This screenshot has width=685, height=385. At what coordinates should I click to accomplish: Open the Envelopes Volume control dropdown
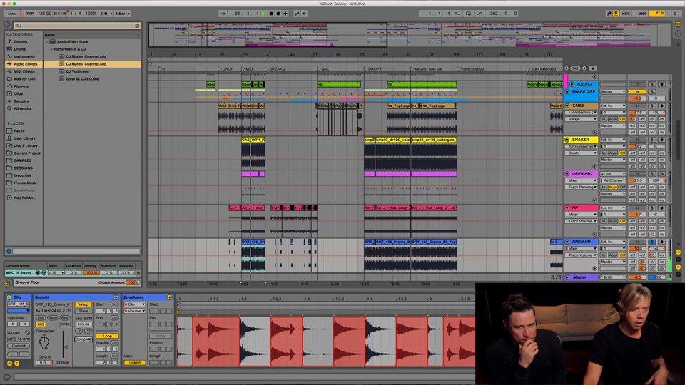coord(135,311)
